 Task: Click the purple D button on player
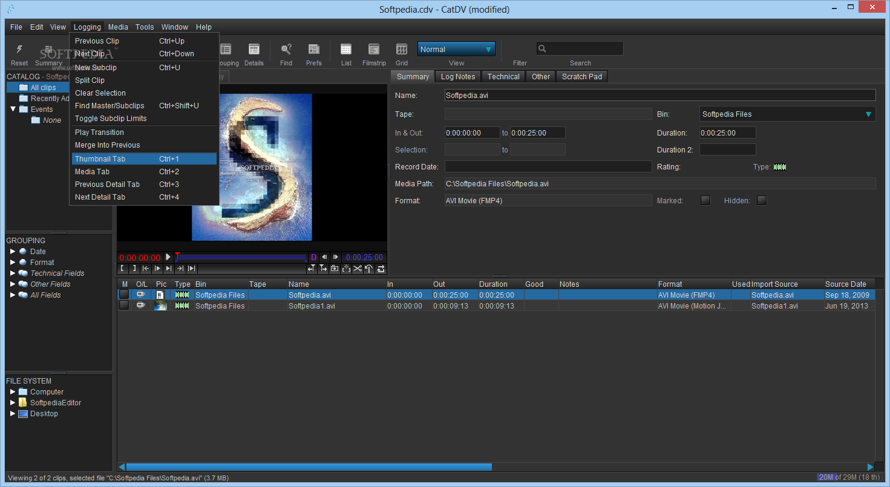click(x=313, y=257)
